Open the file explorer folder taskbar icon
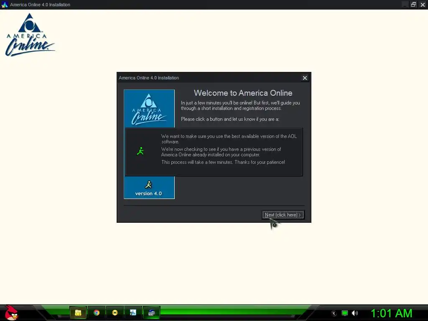 (78, 313)
